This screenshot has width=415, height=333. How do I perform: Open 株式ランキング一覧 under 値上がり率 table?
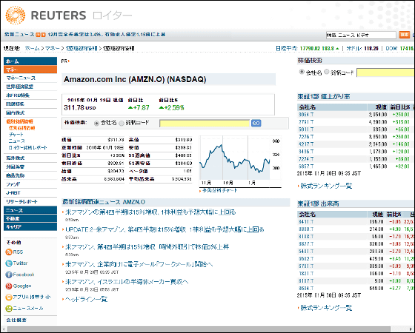[326, 186]
